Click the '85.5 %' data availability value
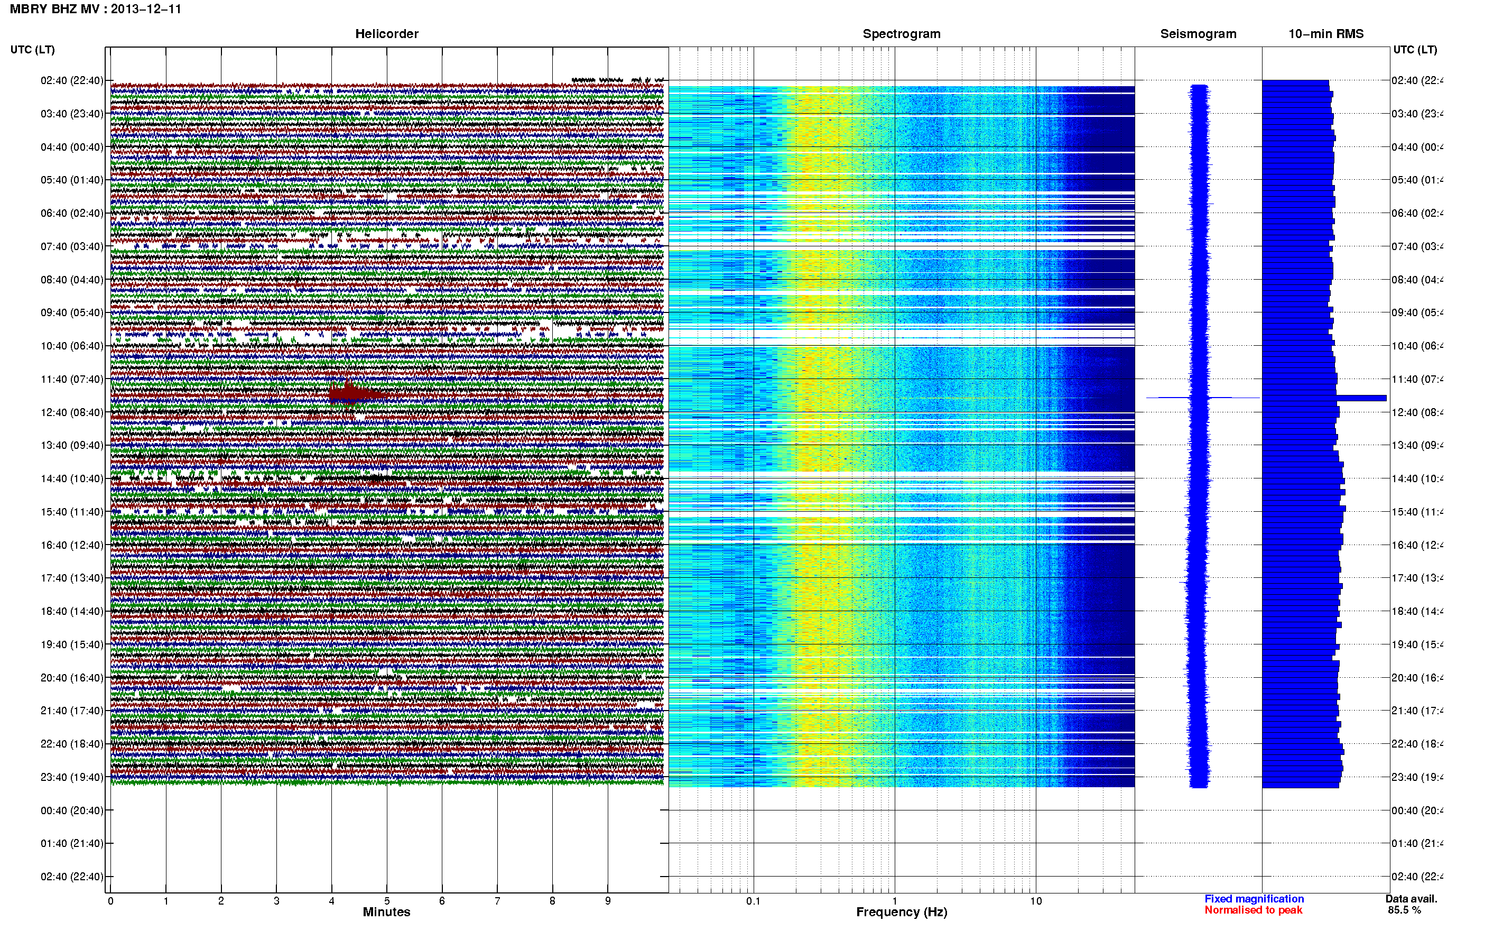The image size is (1503, 940). (x=1404, y=910)
